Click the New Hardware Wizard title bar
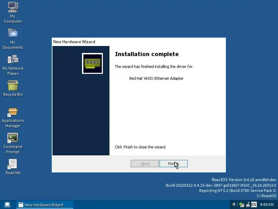This screenshot has width=278, height=209. point(139,42)
